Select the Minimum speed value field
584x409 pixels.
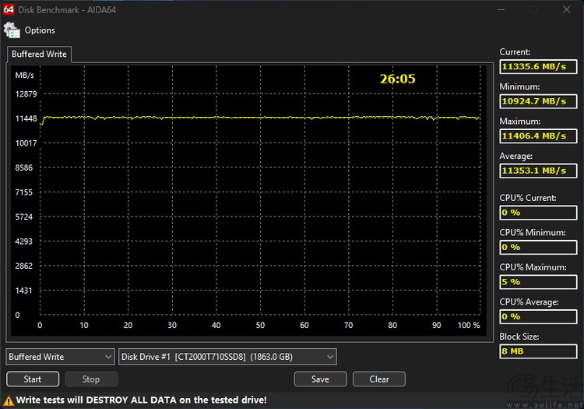(x=538, y=101)
